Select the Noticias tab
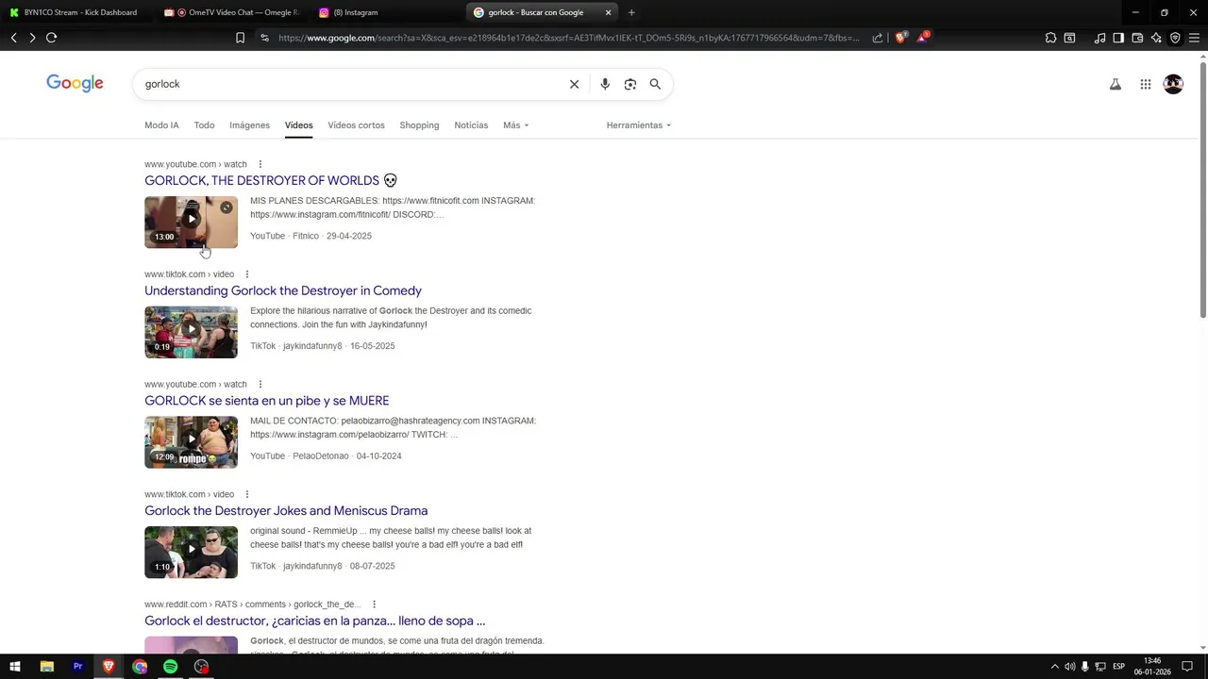Screen dimensions: 1208x679 (471, 125)
